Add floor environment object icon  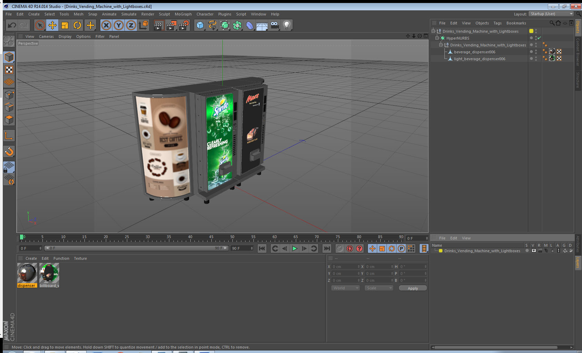coord(262,25)
